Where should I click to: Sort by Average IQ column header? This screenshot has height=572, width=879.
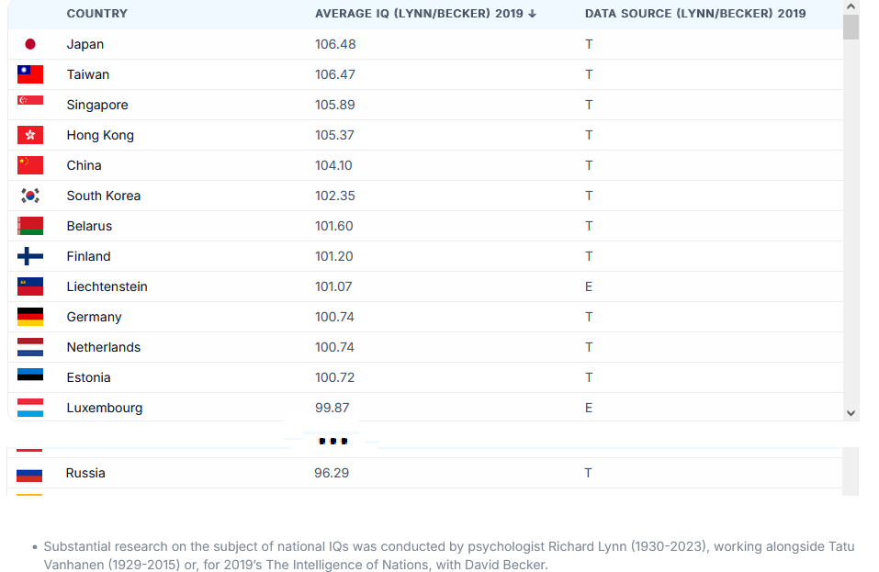point(425,14)
